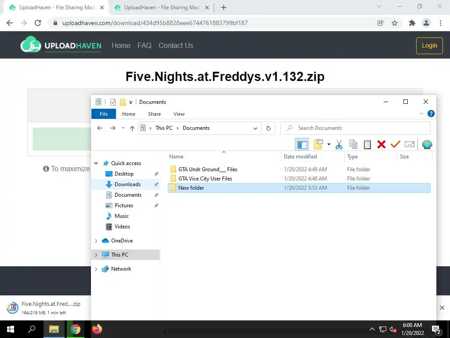Click the orange checkmark Properties icon

pyautogui.click(x=396, y=144)
